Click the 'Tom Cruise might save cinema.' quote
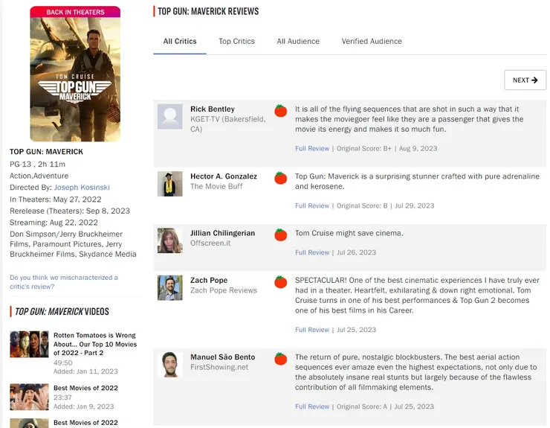Viewport: 550px width, 428px height. [x=349, y=233]
